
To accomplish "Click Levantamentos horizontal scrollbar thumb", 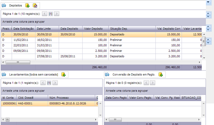I will click(7, 120).
